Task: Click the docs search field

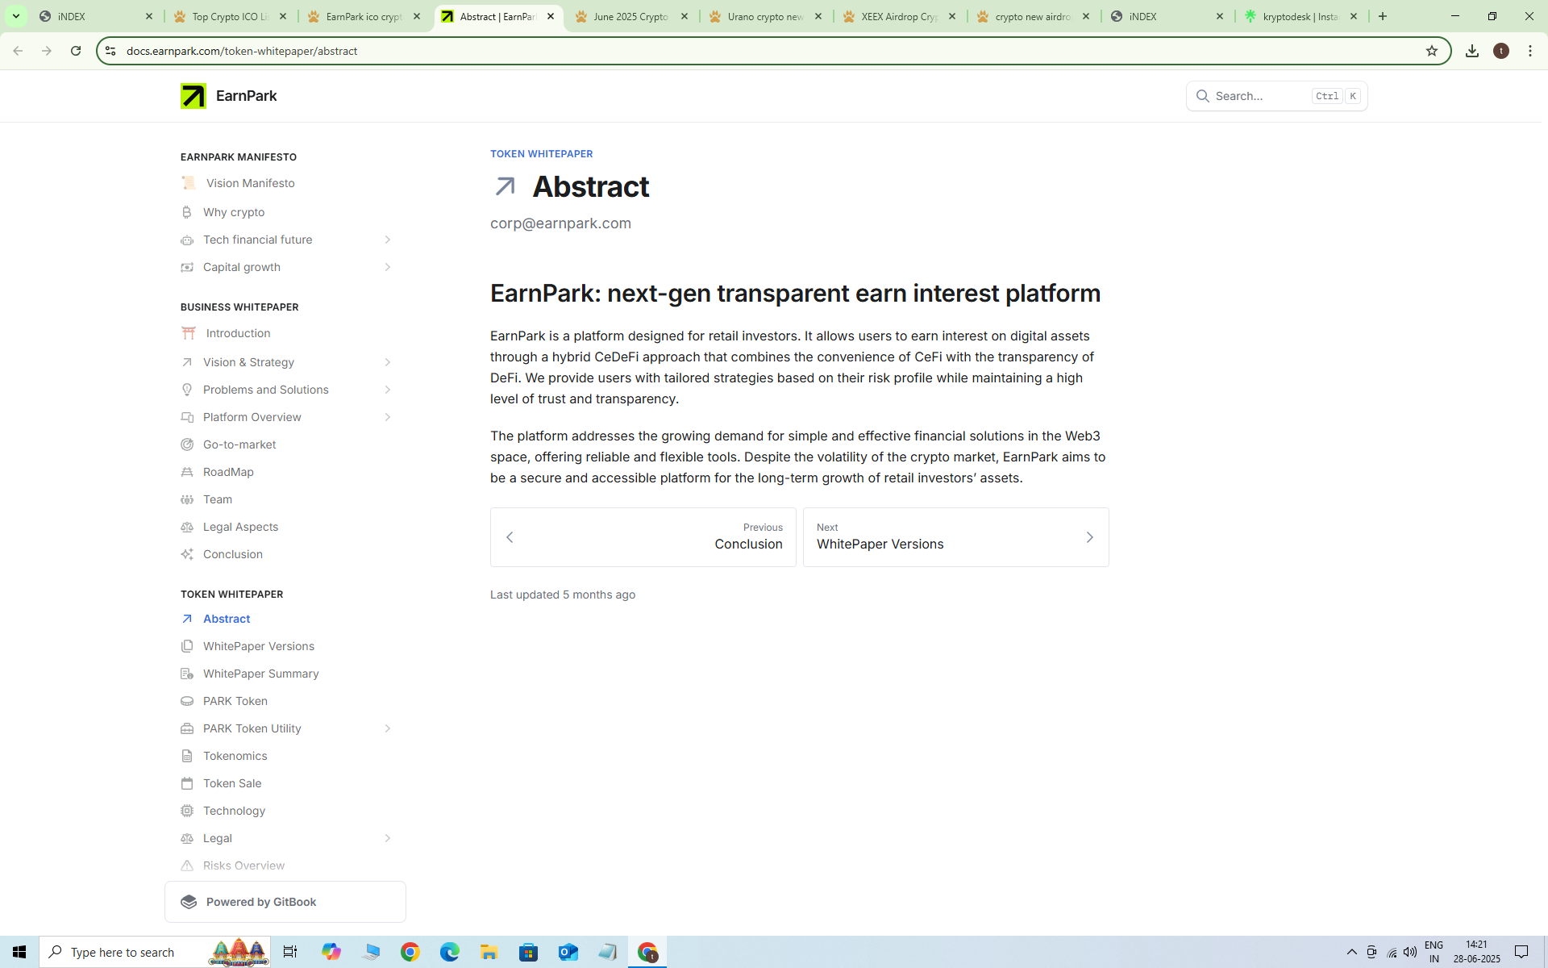Action: point(1276,96)
